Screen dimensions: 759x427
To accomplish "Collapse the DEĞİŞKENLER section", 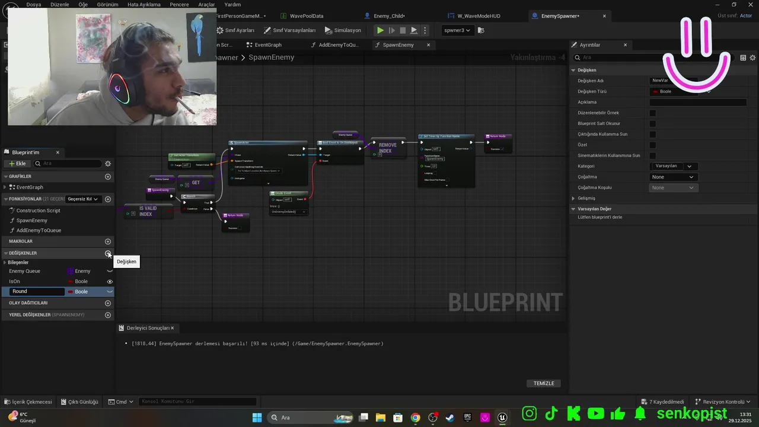I will (5, 253).
